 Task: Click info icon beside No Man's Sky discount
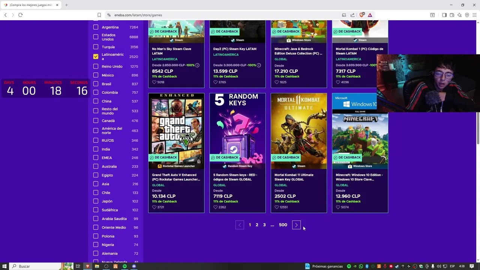click(197, 65)
